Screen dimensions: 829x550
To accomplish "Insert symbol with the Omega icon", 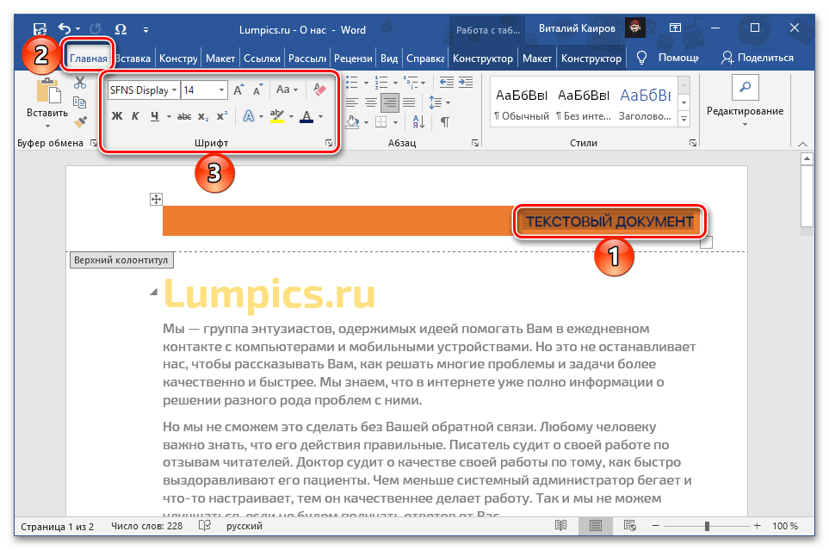I will point(121,29).
